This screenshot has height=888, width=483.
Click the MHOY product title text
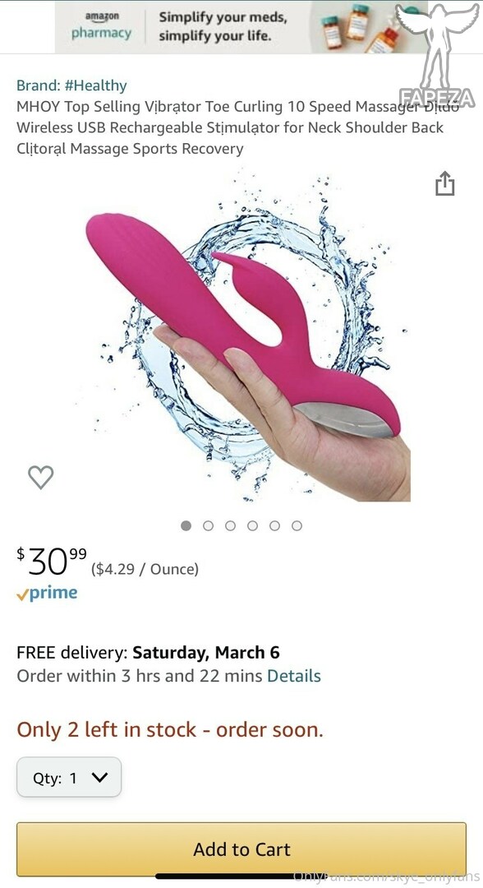237,127
